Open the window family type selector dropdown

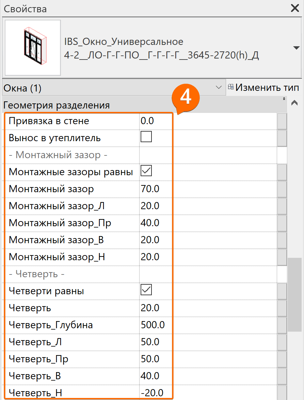click(x=296, y=48)
